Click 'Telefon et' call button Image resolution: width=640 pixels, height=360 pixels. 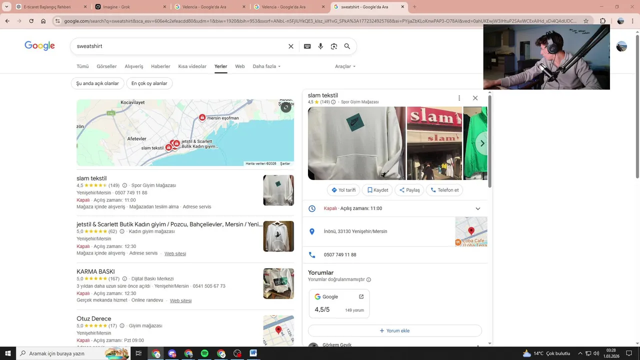click(x=444, y=190)
